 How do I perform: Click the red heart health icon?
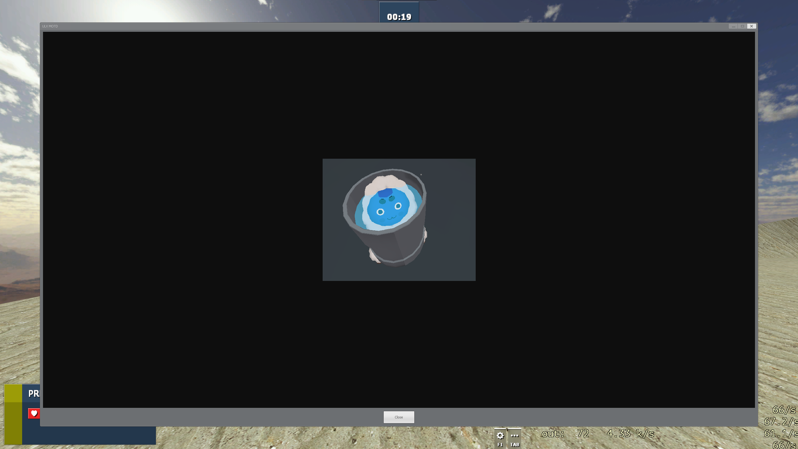[34, 413]
